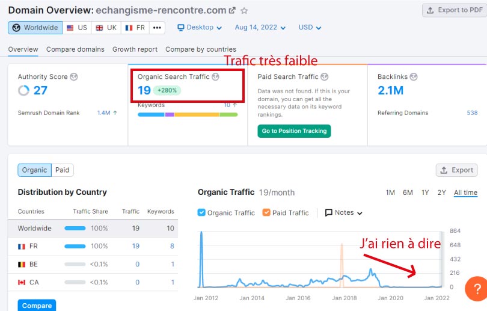
Task: Click globe icon beside Backlinks
Action: click(x=414, y=76)
